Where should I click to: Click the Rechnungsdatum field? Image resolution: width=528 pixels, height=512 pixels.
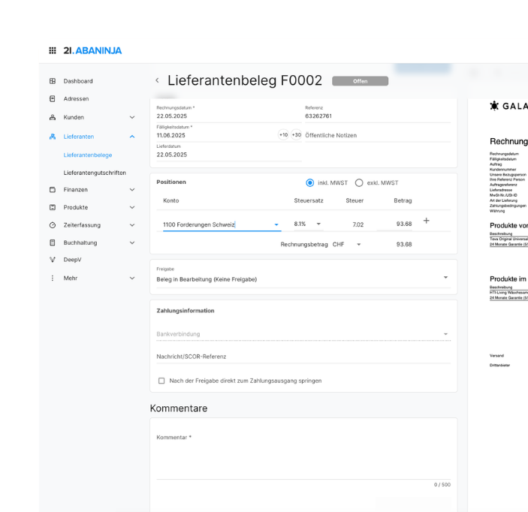pyautogui.click(x=229, y=113)
